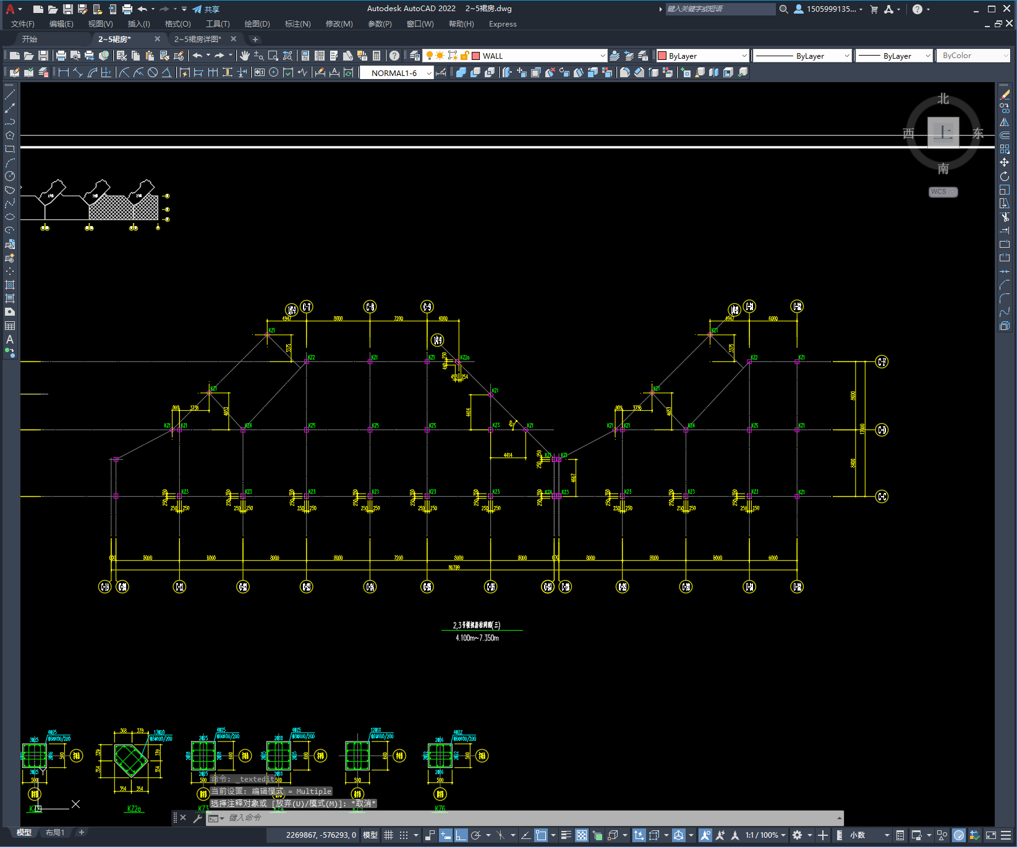1017x847 pixels.
Task: Open the Autodesk App Store cart
Action: (x=874, y=9)
